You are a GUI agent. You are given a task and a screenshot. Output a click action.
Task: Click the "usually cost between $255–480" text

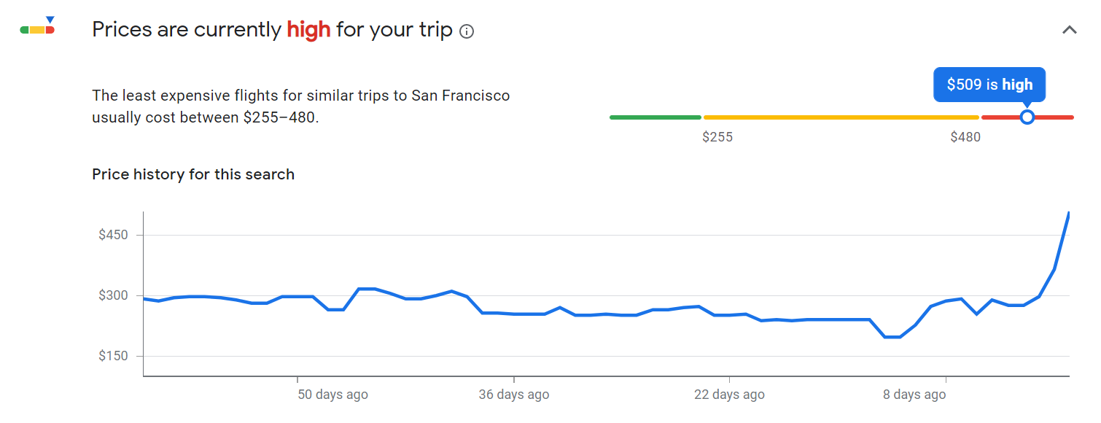point(206,117)
